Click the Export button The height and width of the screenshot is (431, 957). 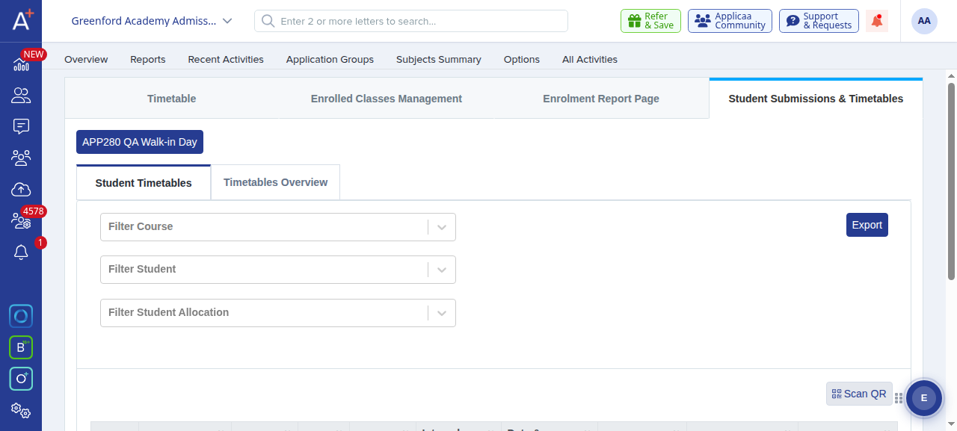867,225
